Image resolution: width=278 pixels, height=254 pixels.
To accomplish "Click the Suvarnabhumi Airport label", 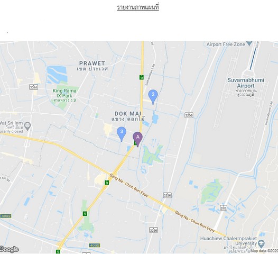I will click(x=246, y=83).
